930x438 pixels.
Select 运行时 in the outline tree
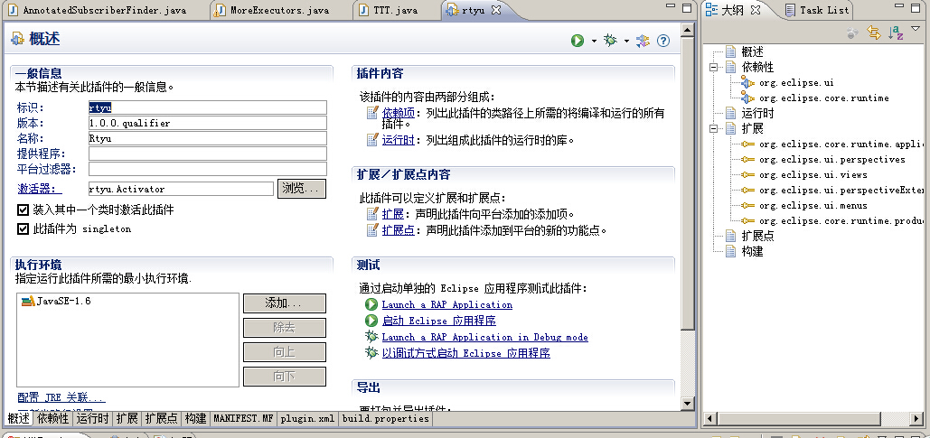tap(758, 113)
